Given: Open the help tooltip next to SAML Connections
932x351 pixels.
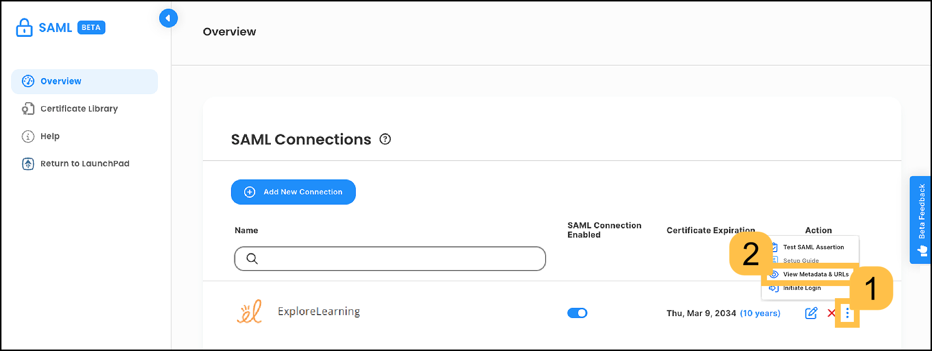Looking at the screenshot, I should point(385,139).
